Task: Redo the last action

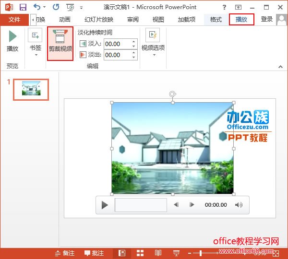Action: (56, 7)
